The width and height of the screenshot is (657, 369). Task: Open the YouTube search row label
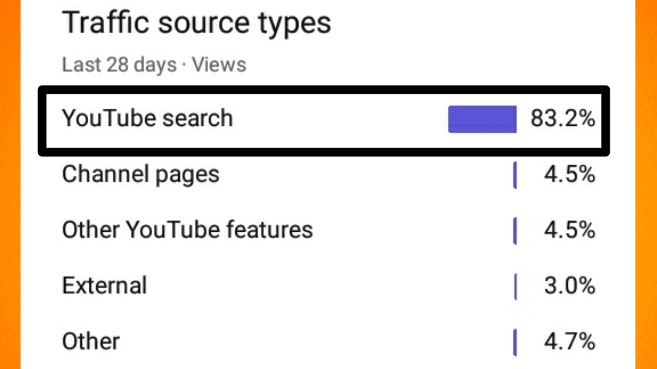click(x=147, y=118)
